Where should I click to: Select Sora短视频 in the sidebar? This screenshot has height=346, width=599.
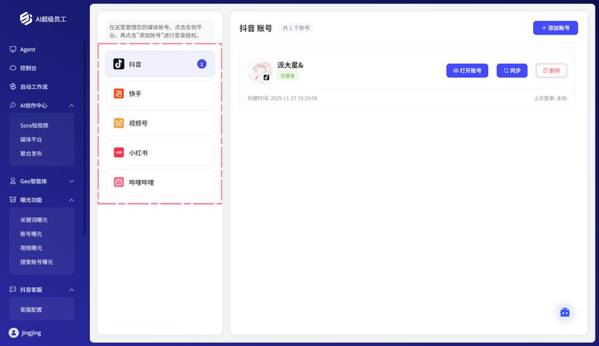34,125
